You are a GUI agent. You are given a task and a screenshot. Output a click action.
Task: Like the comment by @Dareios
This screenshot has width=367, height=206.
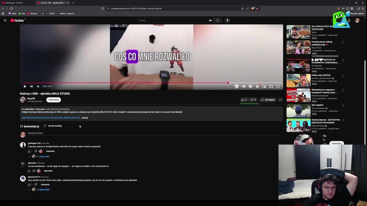click(29, 171)
